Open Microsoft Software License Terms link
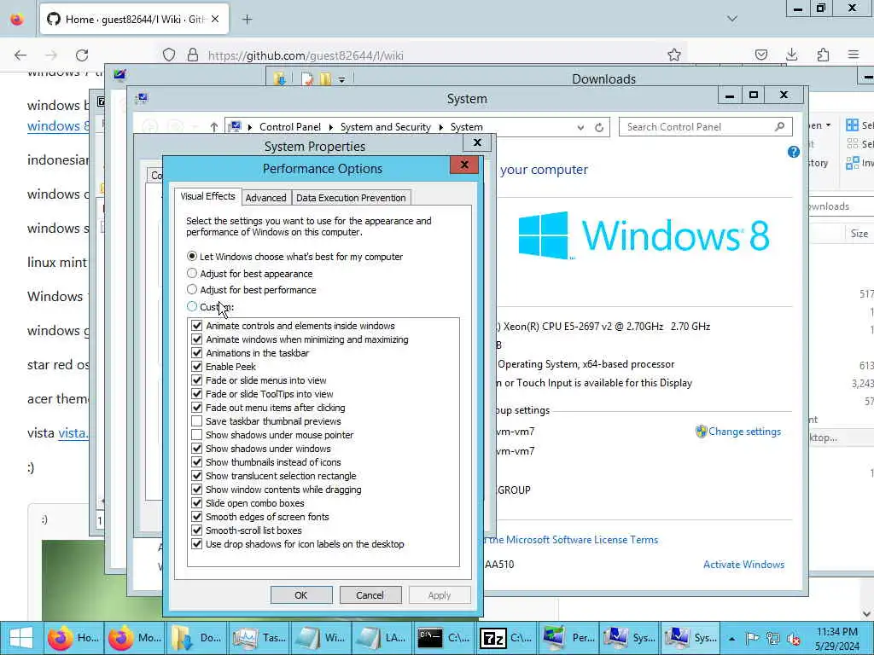Screen dimensions: 874x655 [x=574, y=540]
